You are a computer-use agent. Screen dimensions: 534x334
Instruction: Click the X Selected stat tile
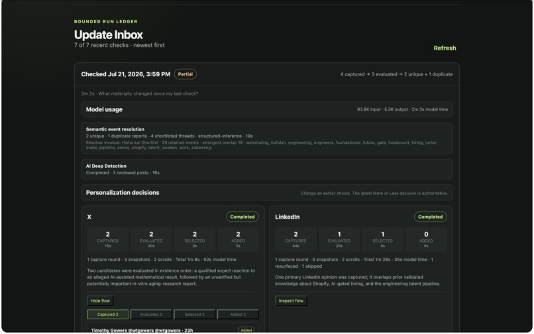tap(195, 239)
